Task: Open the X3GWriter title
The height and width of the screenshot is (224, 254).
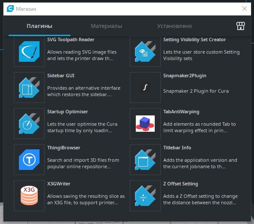Action: pyautogui.click(x=58, y=184)
